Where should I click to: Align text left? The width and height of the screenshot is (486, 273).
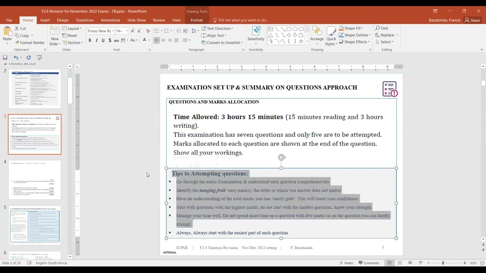(x=156, y=40)
